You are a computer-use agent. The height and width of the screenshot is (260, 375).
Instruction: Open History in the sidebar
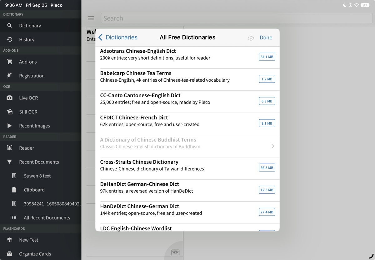coord(41,40)
